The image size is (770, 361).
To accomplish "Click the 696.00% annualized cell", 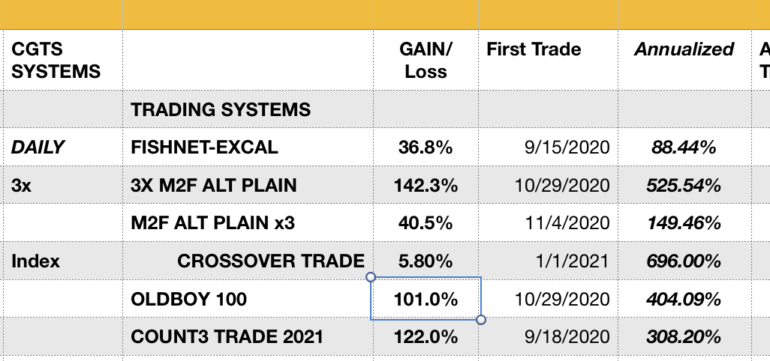I will tap(684, 261).
